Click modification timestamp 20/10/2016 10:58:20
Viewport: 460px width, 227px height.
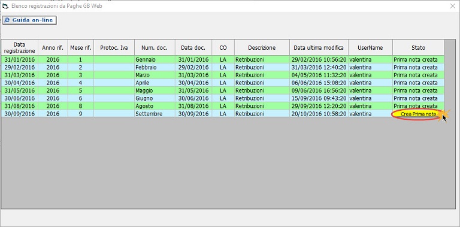[x=319, y=114]
